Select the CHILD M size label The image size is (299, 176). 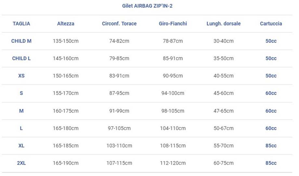[x=21, y=41]
